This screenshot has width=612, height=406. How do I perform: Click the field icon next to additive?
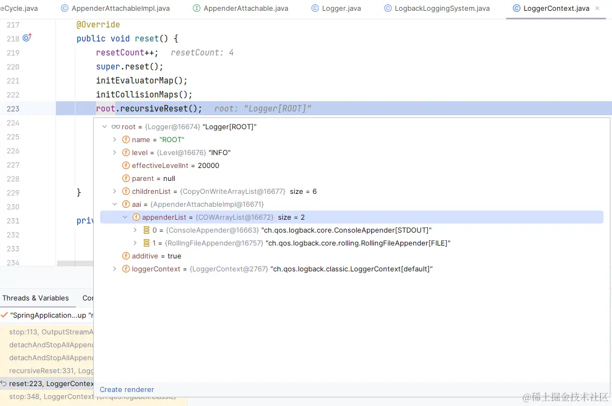126,256
